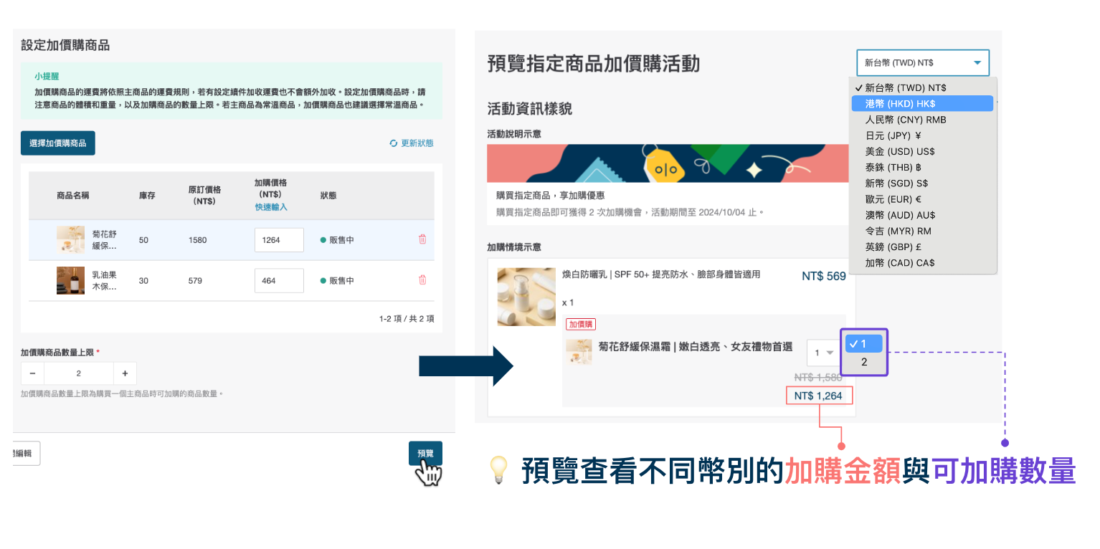Click the 更新狀態 refresh icon

(394, 143)
